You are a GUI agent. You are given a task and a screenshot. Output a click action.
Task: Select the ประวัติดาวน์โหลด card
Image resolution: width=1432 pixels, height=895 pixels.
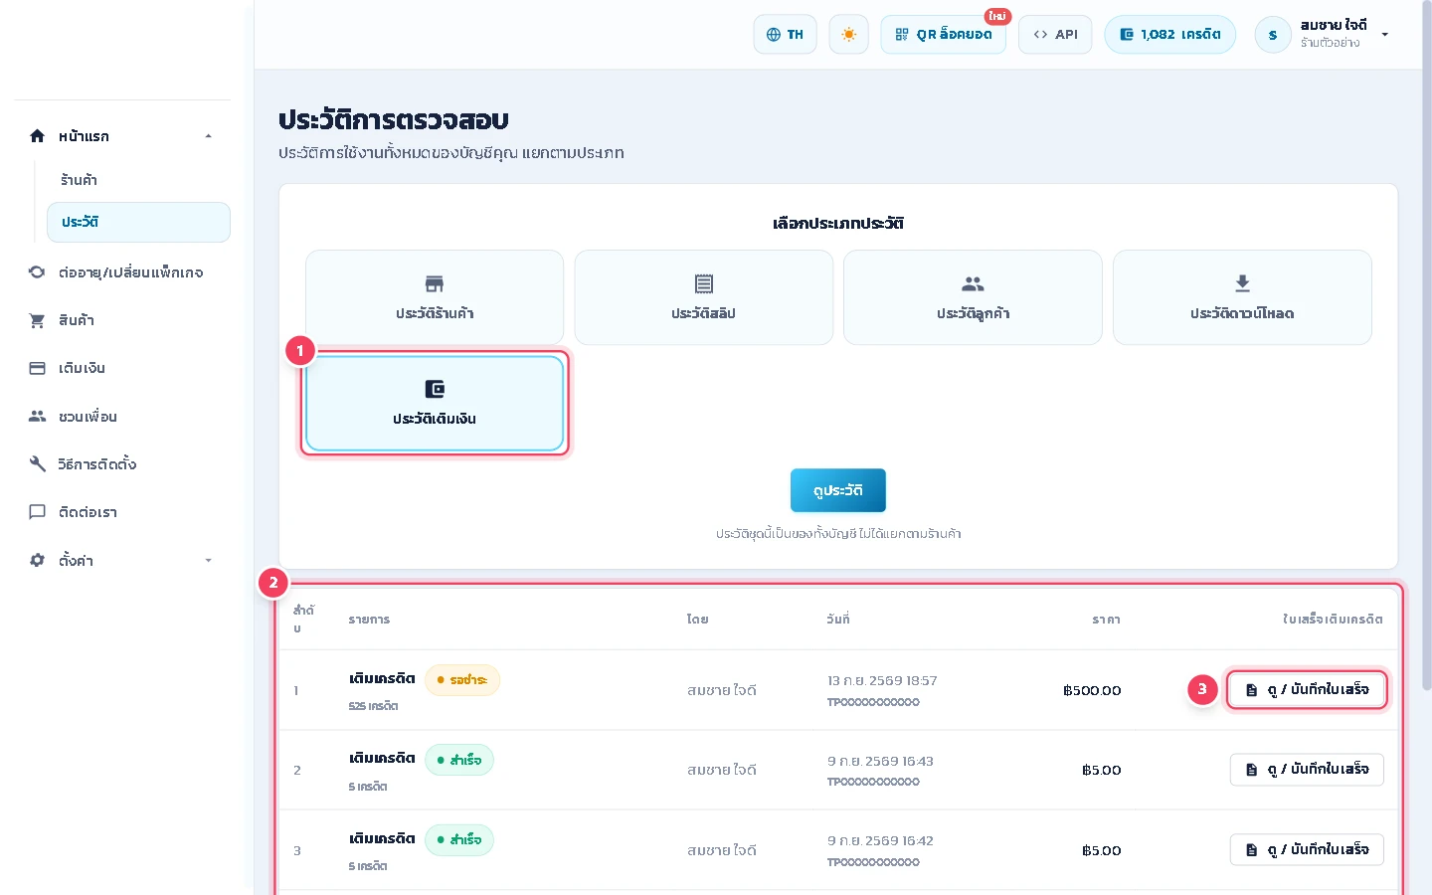[x=1242, y=297]
